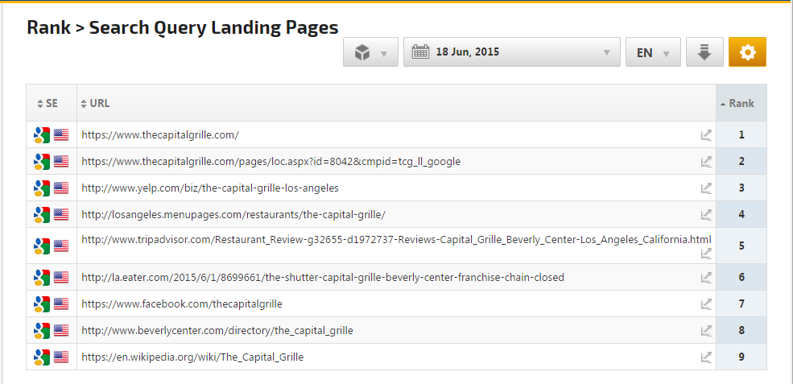793x384 pixels.
Task: Open chart icon for yelp.com row
Action: (706, 188)
